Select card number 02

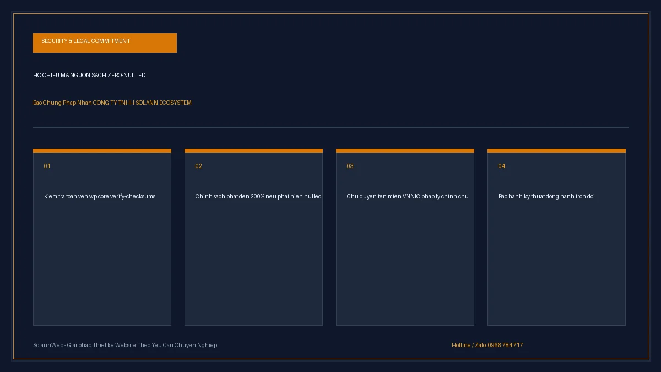199,166
